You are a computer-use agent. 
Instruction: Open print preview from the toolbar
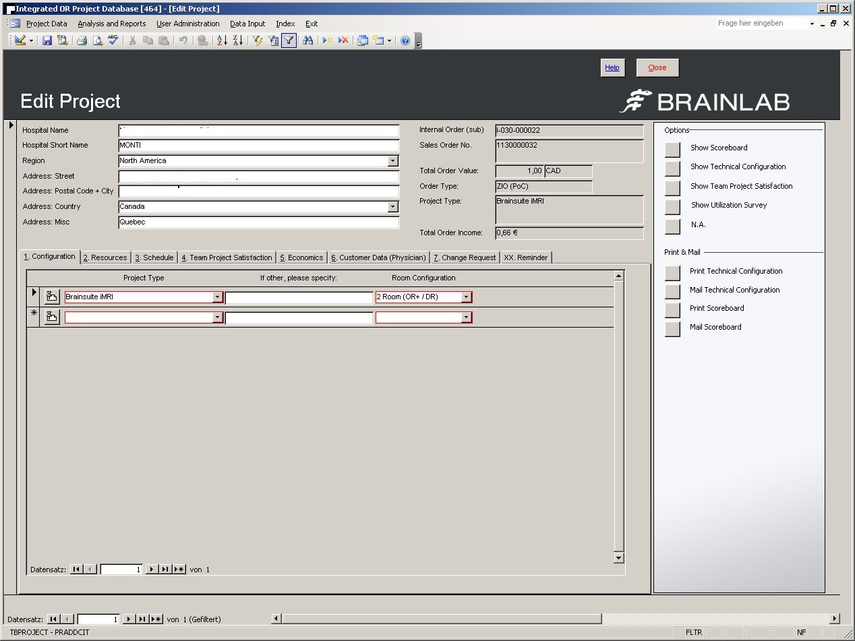(98, 40)
